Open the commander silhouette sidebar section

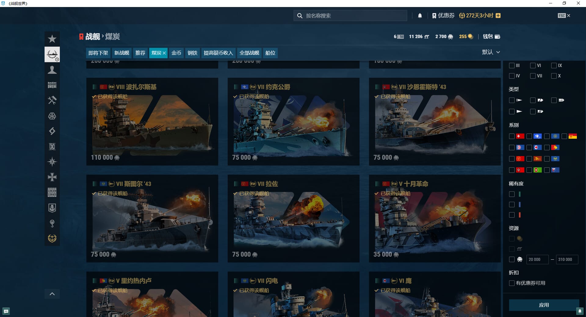[52, 70]
